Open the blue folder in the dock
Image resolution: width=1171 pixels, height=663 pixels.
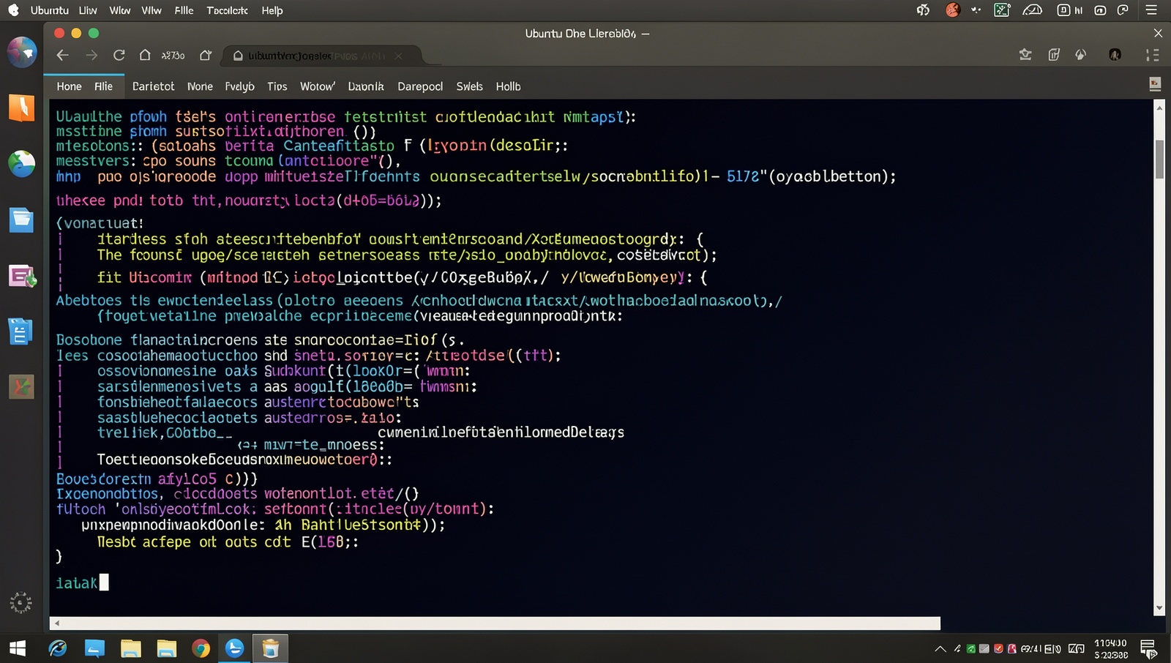(x=21, y=220)
